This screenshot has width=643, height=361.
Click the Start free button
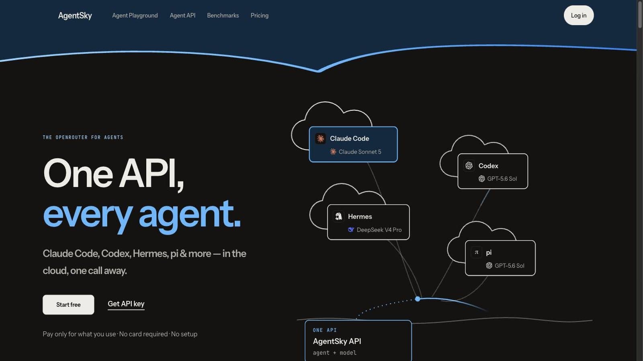tap(68, 304)
